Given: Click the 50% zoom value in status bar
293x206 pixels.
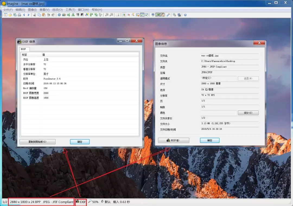Looking at the screenshot, I should [x=95, y=202].
